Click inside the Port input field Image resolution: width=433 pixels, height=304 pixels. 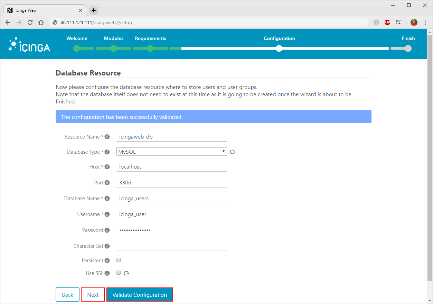[156, 182]
